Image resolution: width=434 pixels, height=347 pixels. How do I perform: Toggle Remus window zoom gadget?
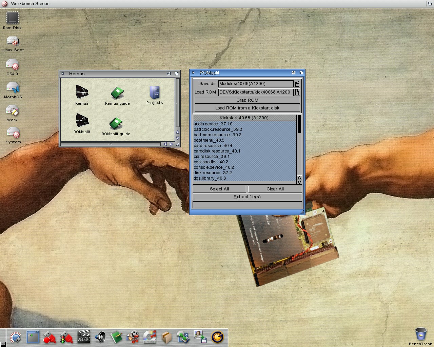click(169, 74)
